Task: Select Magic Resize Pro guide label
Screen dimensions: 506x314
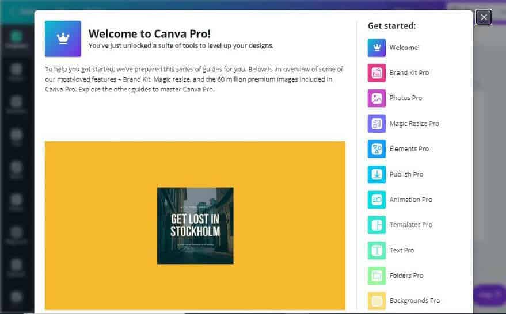Action: (414, 124)
